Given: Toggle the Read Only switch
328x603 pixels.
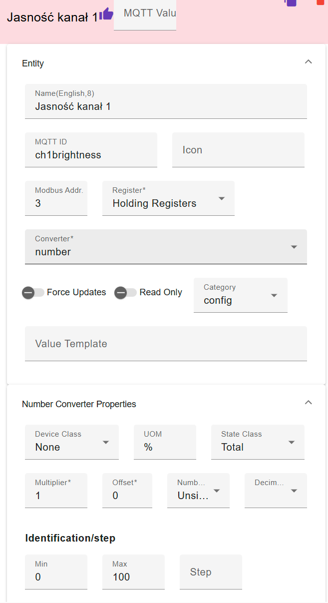Looking at the screenshot, I should (x=125, y=293).
